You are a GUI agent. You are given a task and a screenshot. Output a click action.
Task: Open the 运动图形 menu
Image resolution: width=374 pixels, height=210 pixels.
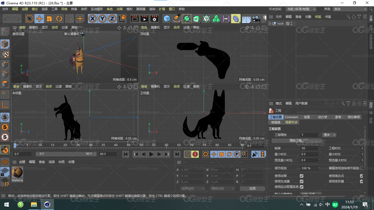[x=97, y=9]
